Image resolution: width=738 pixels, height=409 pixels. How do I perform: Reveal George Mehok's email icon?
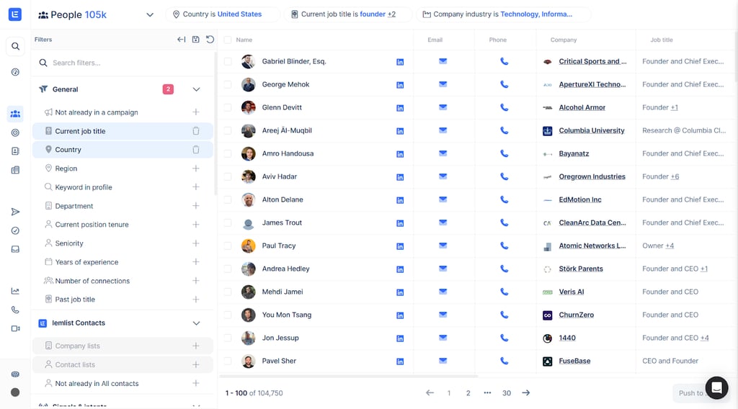point(443,84)
